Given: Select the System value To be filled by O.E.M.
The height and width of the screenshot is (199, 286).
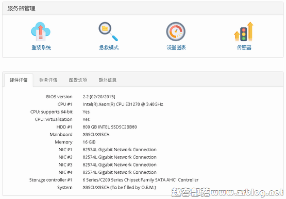Looking at the screenshot, I should pos(119,187).
